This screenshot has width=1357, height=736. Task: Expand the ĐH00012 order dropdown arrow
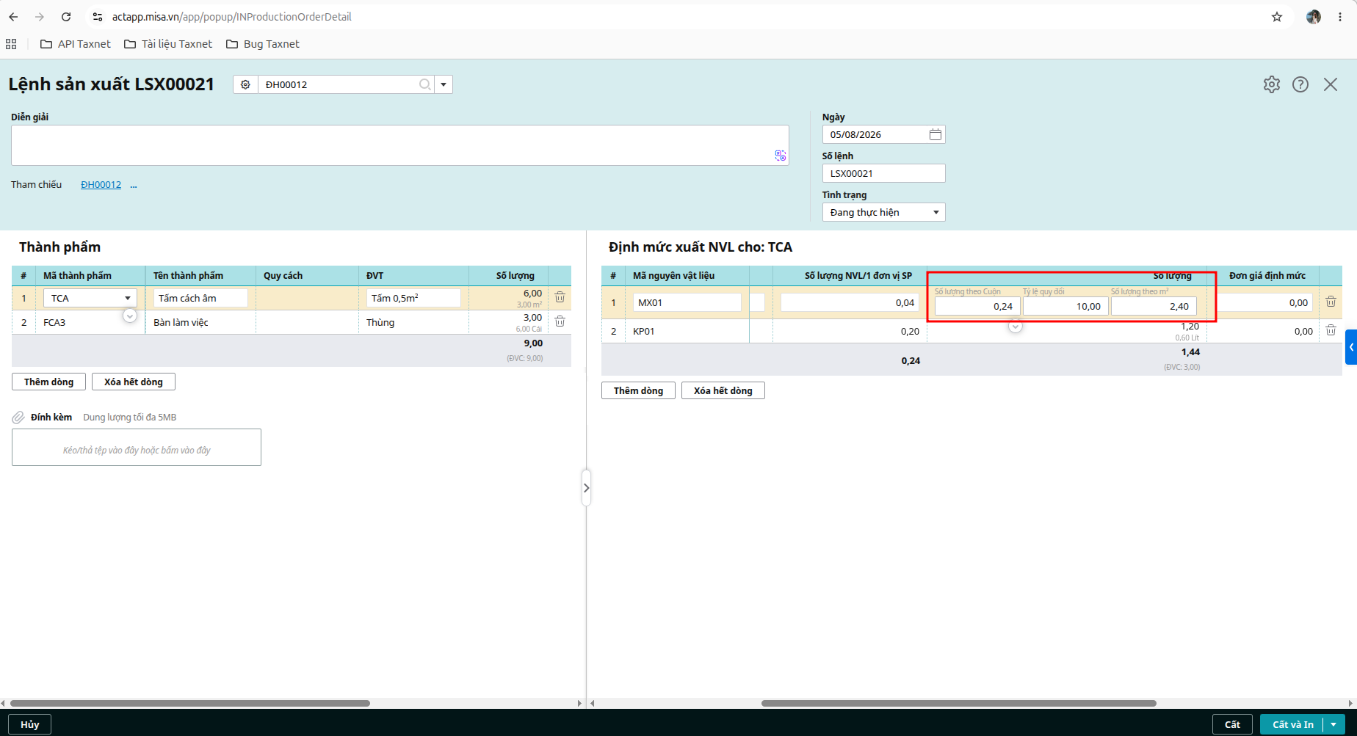(444, 84)
